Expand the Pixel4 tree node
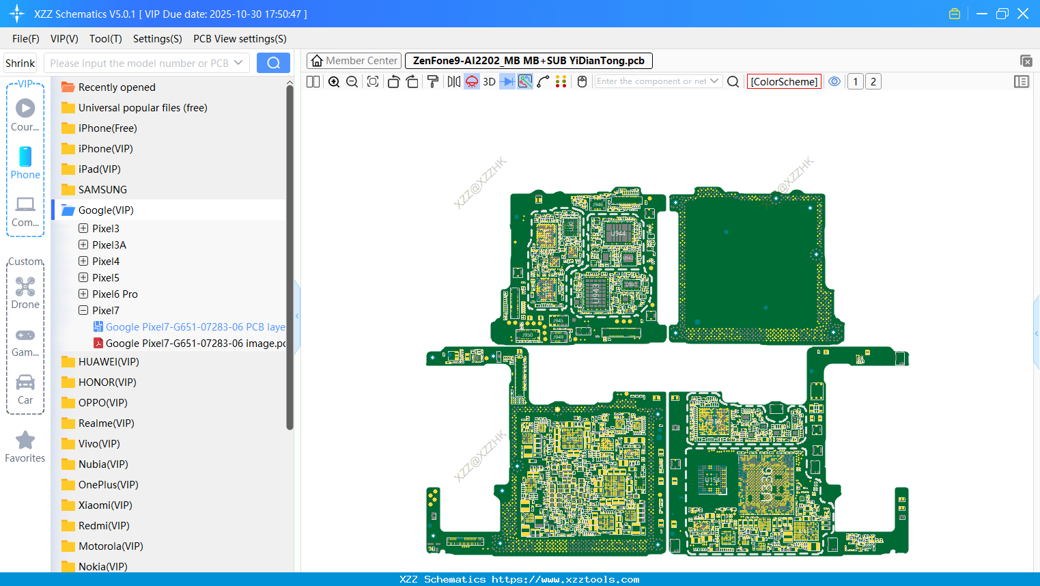The width and height of the screenshot is (1040, 586). click(83, 261)
